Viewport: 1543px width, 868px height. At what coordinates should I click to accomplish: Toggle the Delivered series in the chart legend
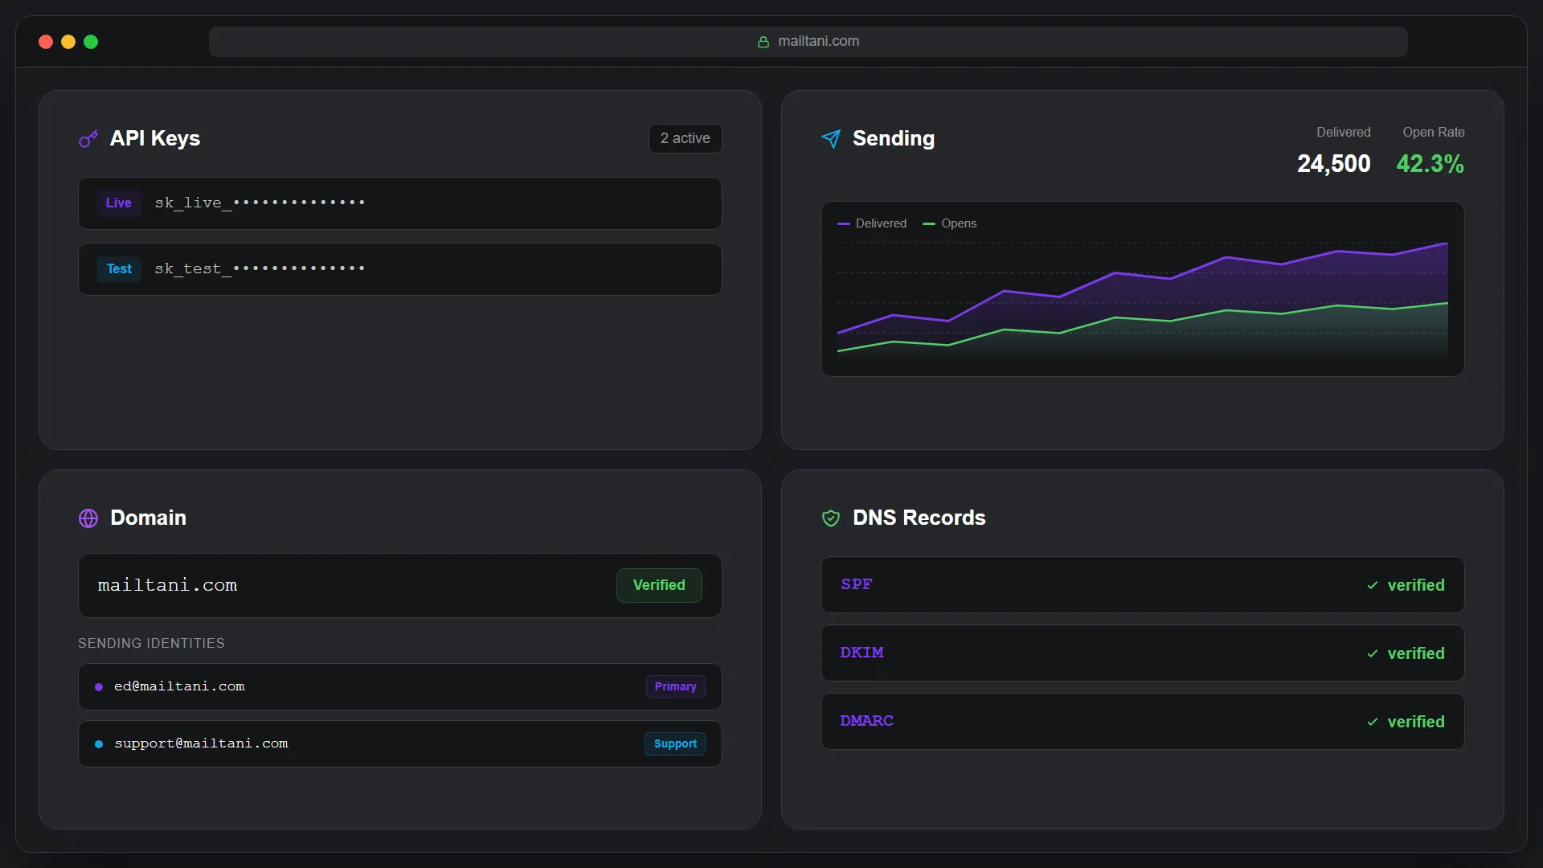pos(872,223)
